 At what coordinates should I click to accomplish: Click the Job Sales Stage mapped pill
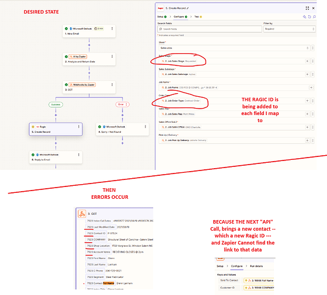click(x=179, y=61)
